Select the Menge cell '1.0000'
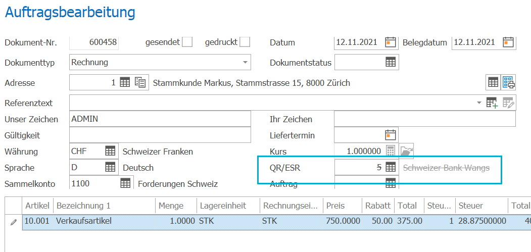Screen dimensions: 531x252 tap(176, 222)
